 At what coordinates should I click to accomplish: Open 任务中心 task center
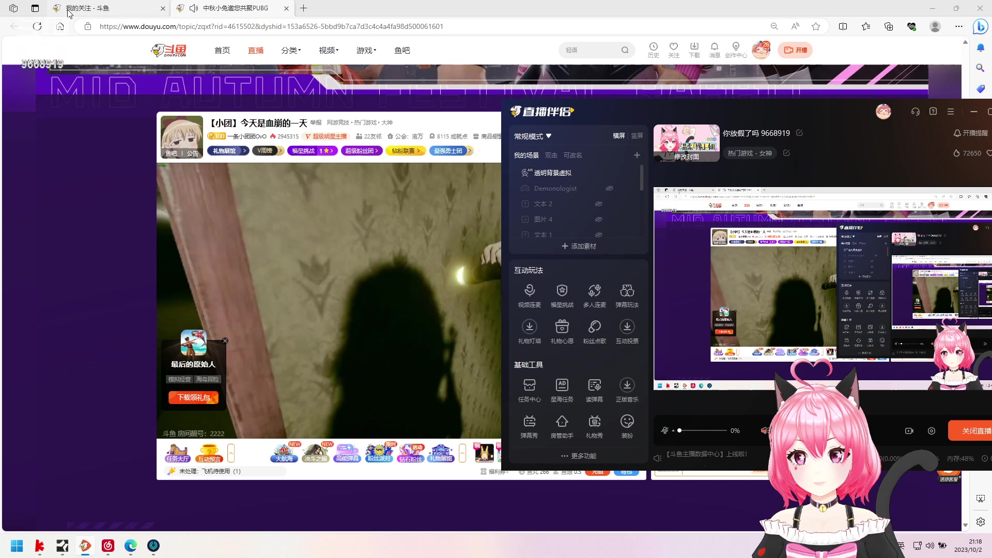(x=529, y=390)
